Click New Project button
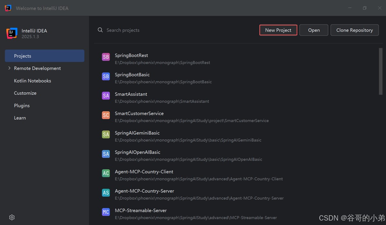 point(278,30)
